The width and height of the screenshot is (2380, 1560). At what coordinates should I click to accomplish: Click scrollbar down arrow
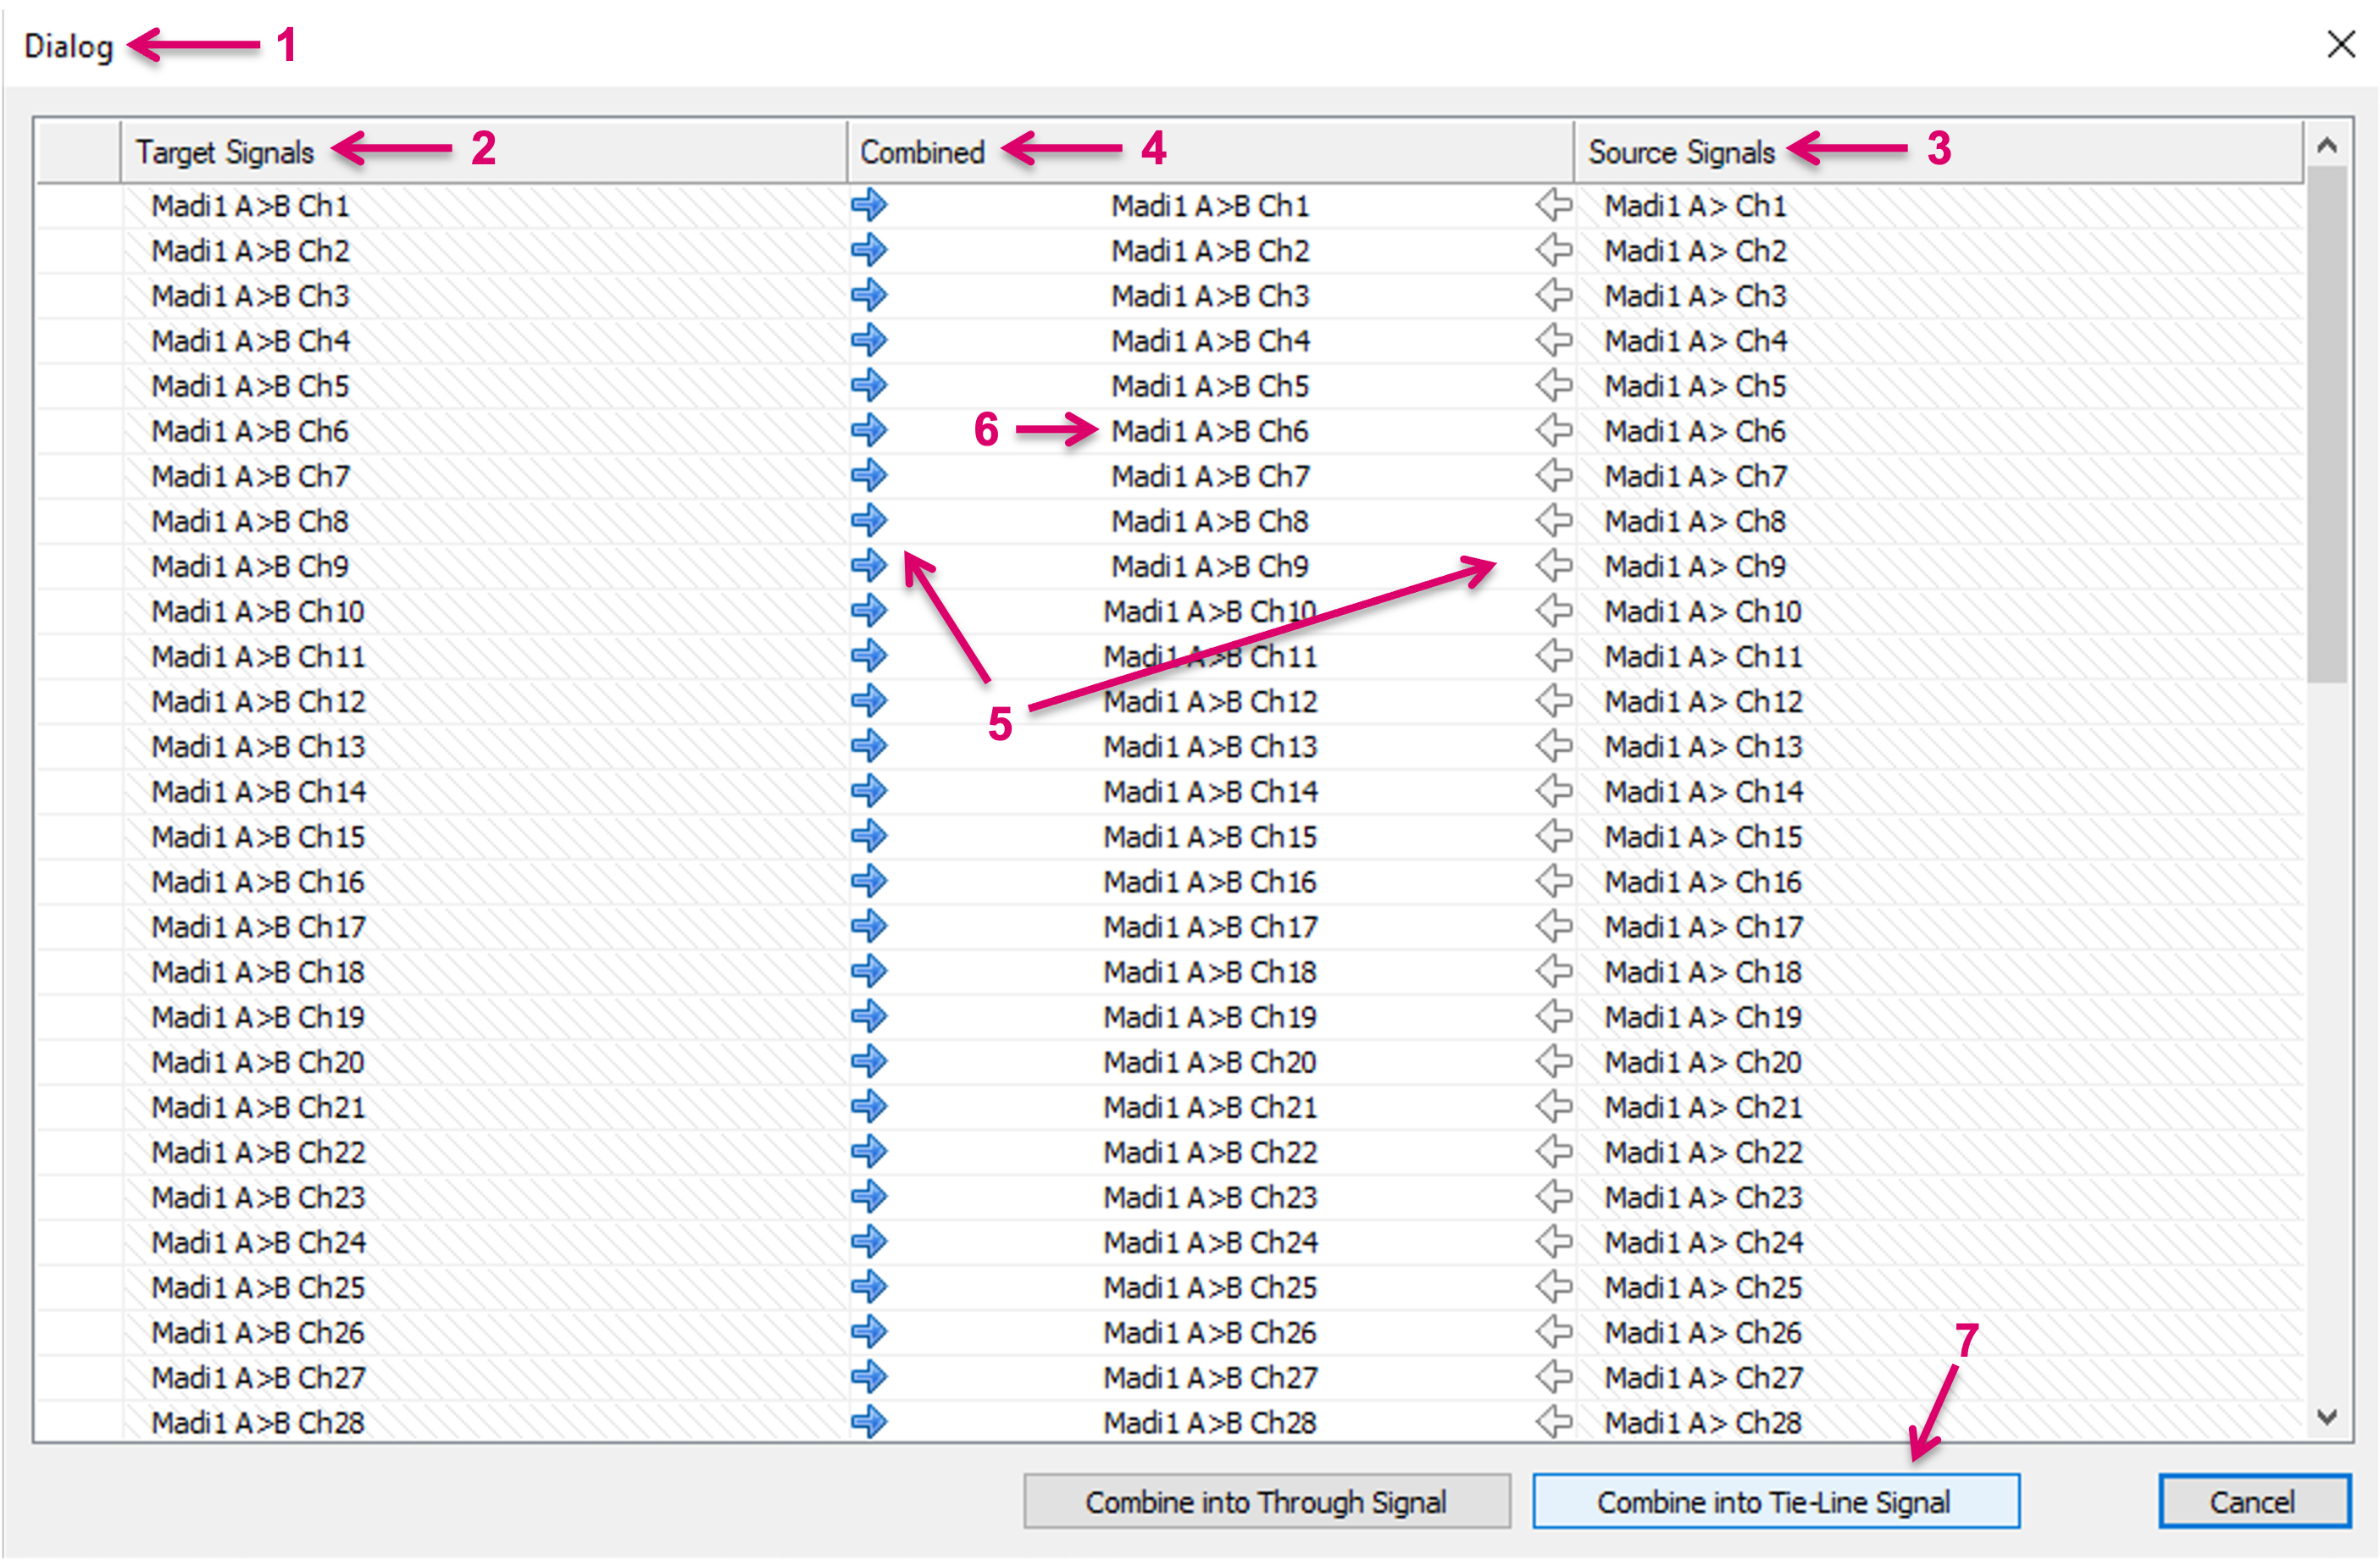click(2327, 1417)
